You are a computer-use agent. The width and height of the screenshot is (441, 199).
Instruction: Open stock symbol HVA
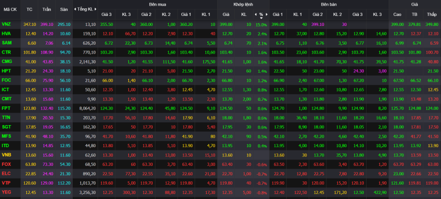(x=6, y=34)
